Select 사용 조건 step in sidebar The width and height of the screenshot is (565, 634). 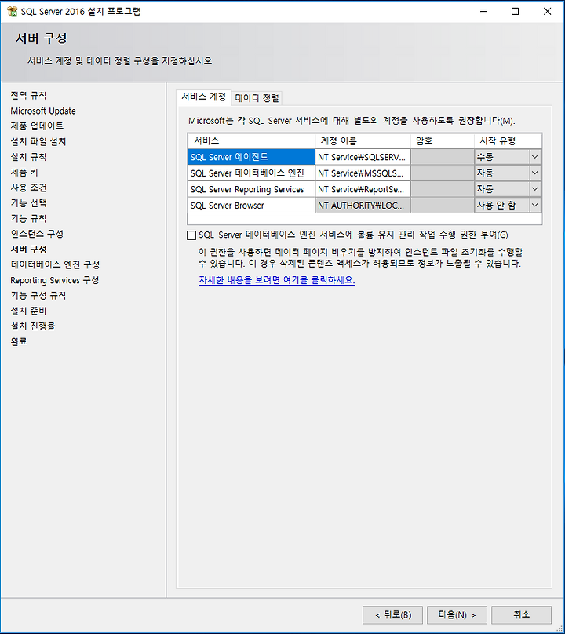[x=28, y=188]
